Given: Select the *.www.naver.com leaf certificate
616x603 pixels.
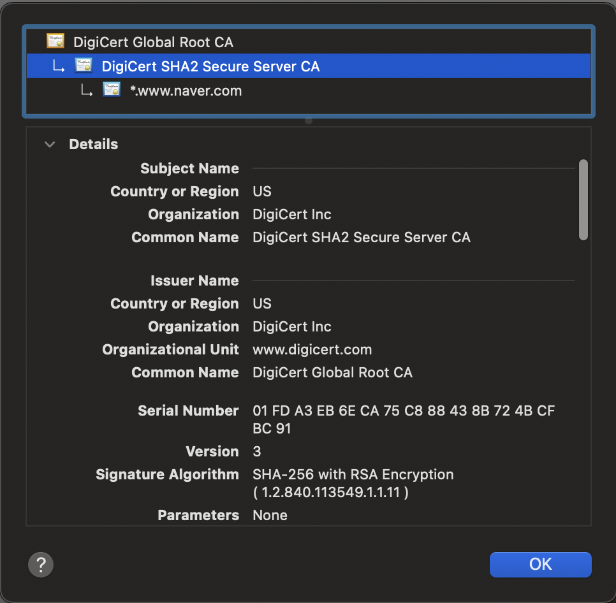Looking at the screenshot, I should tap(309, 90).
